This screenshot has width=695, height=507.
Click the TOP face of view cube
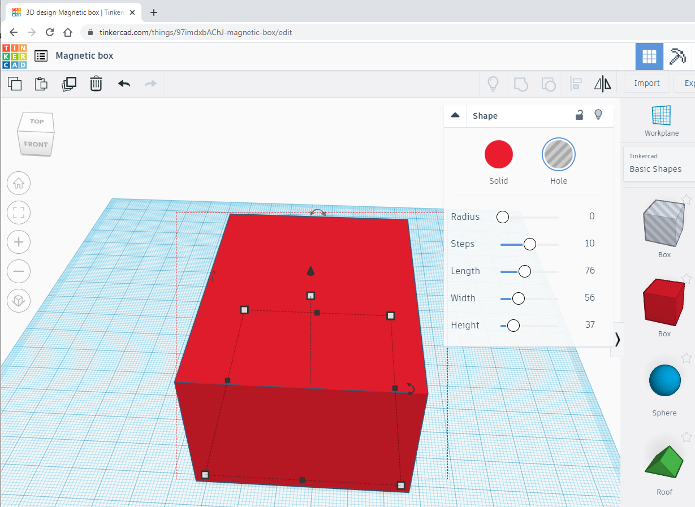tap(37, 122)
